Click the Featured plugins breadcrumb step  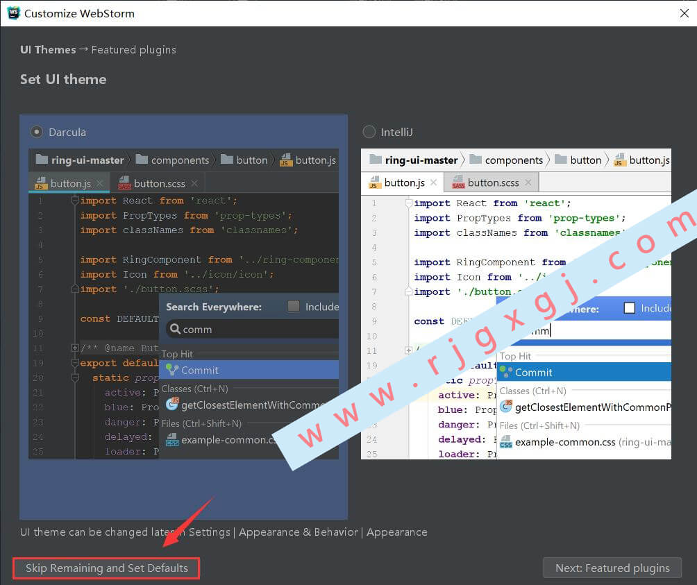click(134, 50)
